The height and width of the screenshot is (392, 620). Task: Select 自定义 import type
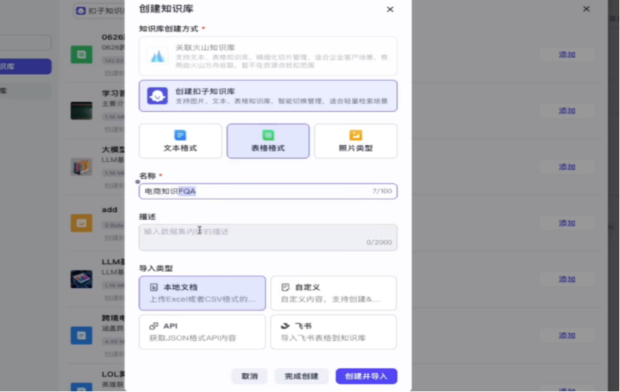[x=333, y=293]
